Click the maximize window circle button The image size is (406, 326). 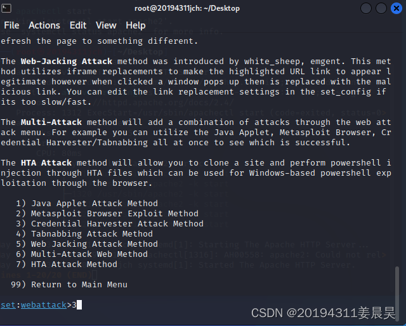coord(381,8)
